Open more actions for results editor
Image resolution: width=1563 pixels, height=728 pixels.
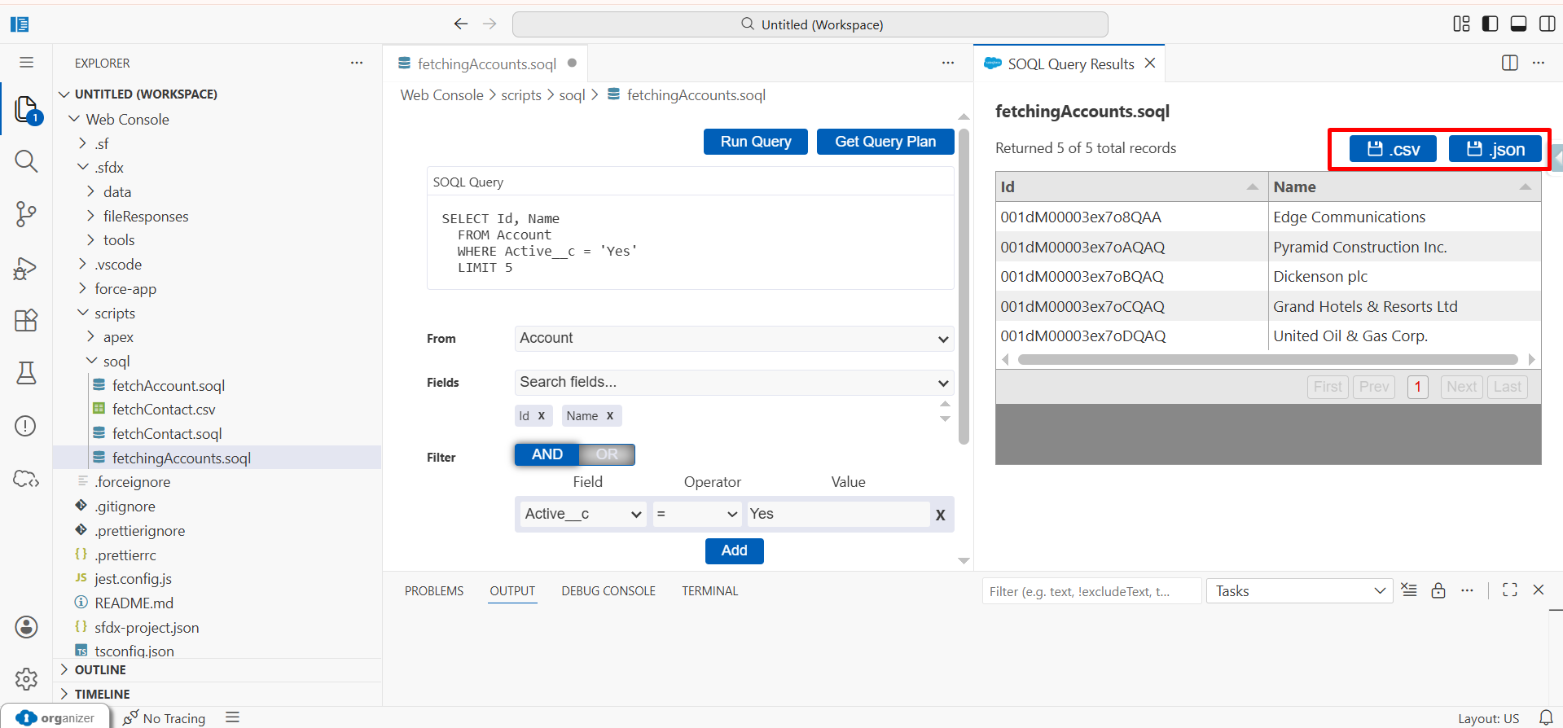pos(1538,63)
